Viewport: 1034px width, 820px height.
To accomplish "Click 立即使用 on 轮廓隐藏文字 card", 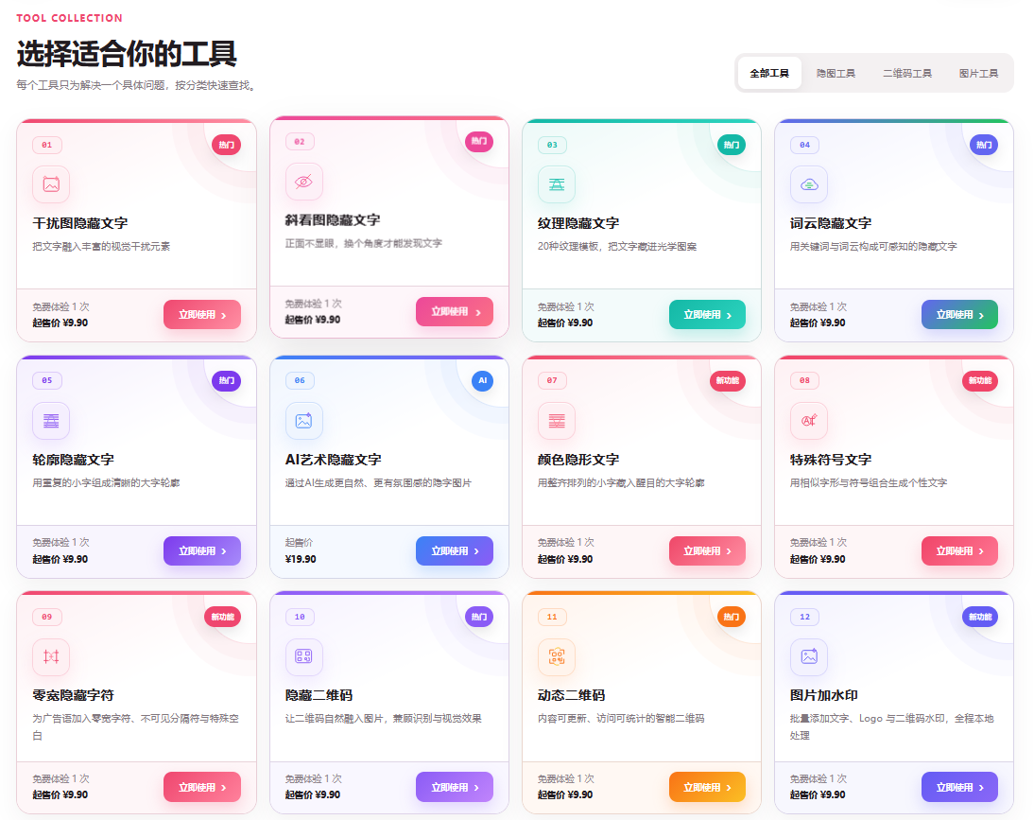I will click(201, 550).
